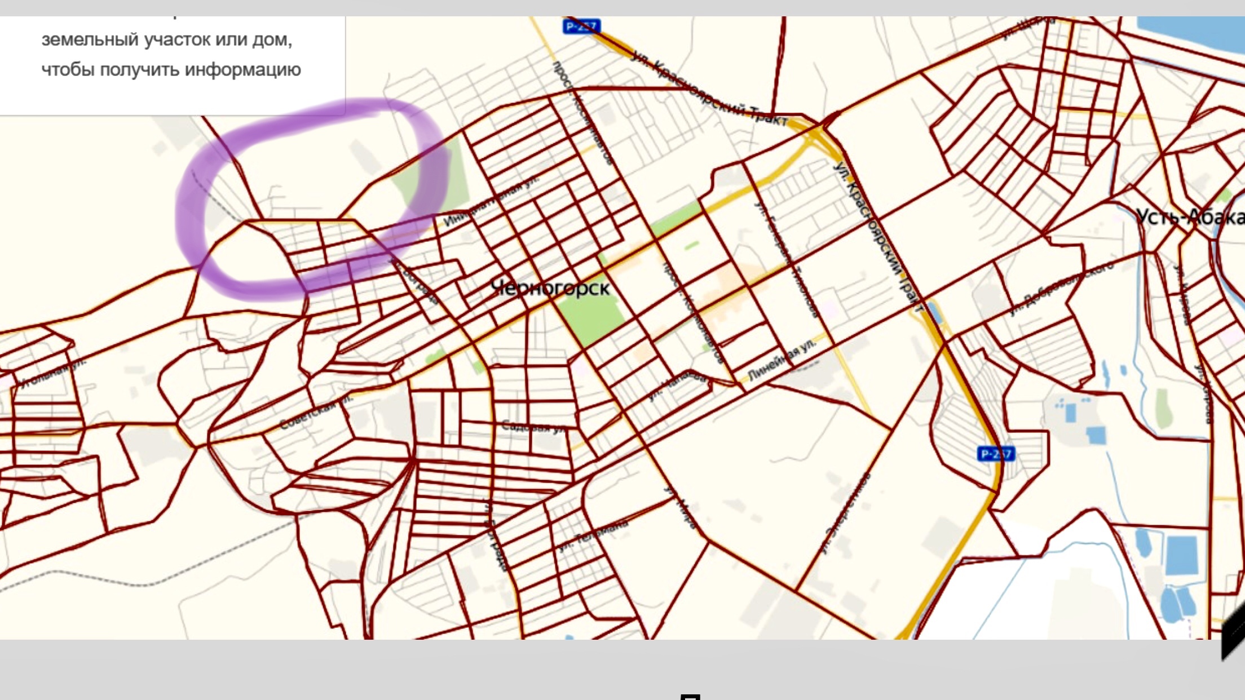Select the Усть-Абакан town label
This screenshot has width=1245, height=700.
pos(1190,217)
